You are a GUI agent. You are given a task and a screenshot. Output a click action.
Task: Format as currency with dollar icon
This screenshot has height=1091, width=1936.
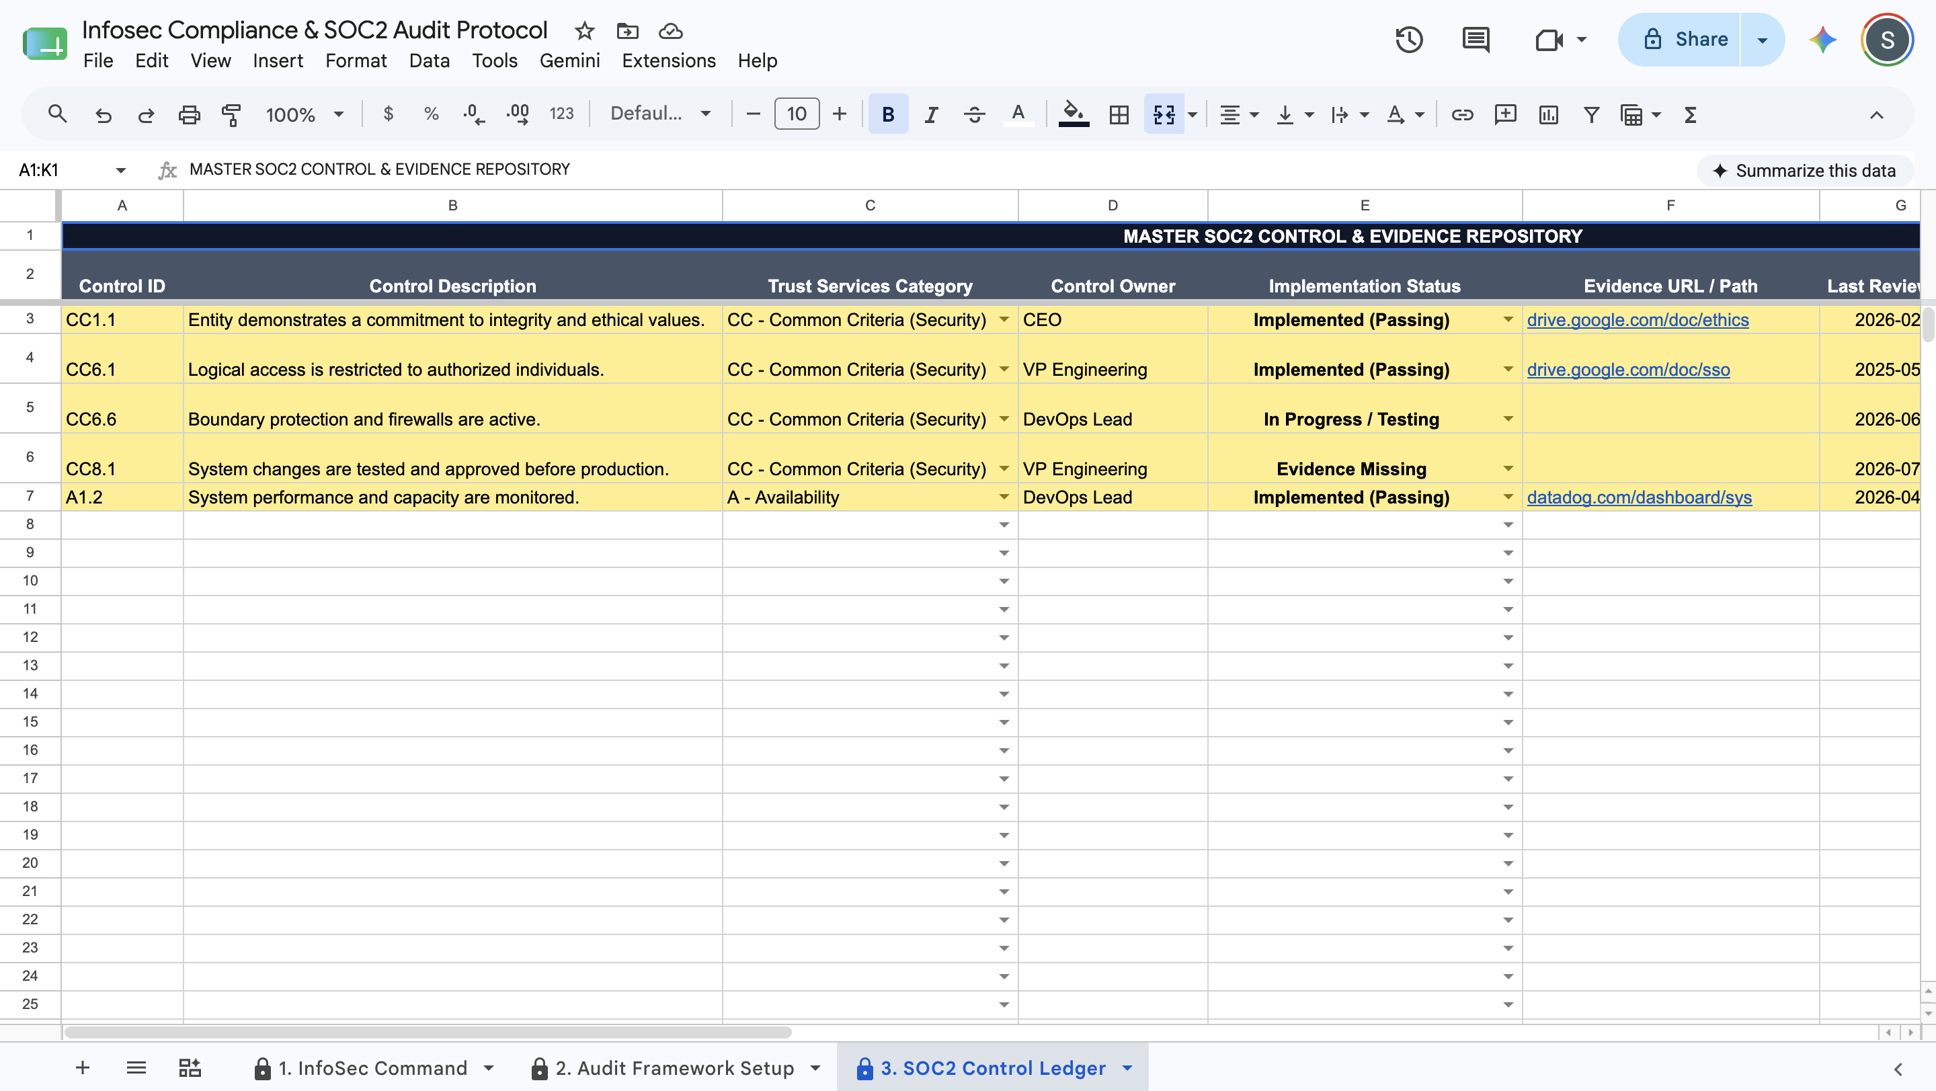tap(388, 114)
